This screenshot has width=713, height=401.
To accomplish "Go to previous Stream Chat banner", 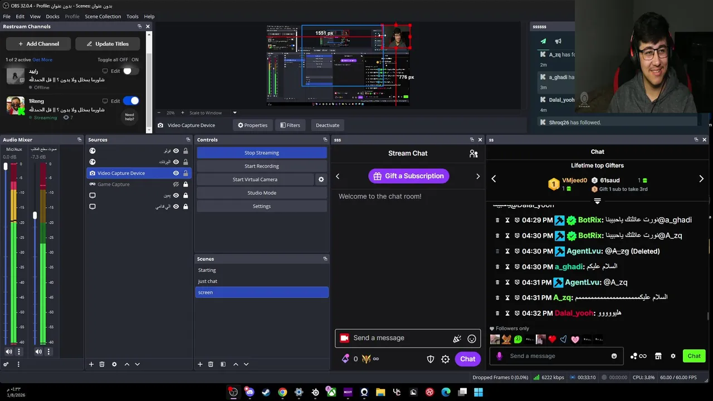I will tap(338, 177).
